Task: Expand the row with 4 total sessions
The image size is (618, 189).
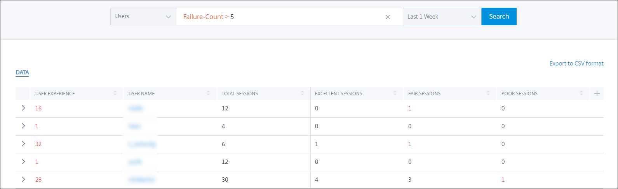Action: 23,126
